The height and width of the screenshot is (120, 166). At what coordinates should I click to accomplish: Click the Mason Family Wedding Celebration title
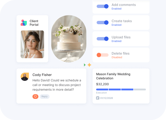pos(113,76)
